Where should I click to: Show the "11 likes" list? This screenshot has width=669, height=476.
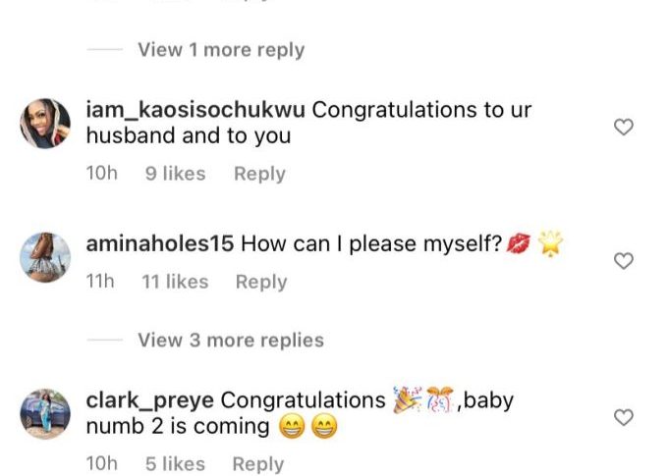click(176, 282)
